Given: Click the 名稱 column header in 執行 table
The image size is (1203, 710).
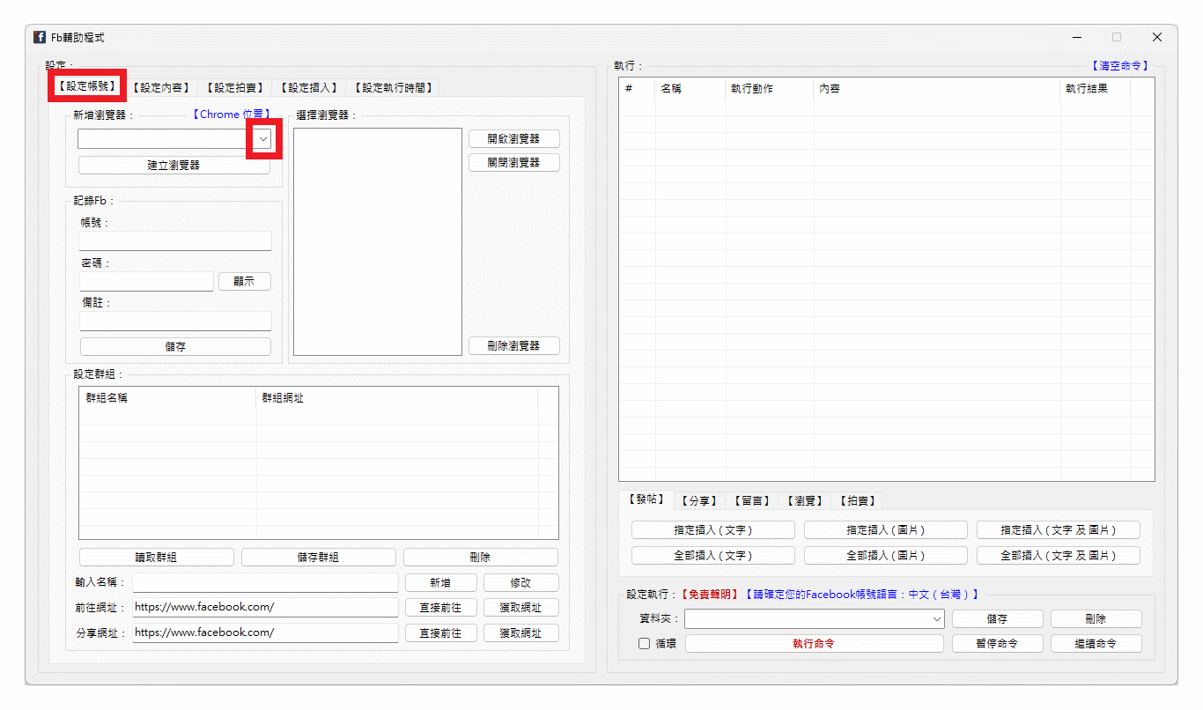Looking at the screenshot, I should (690, 89).
